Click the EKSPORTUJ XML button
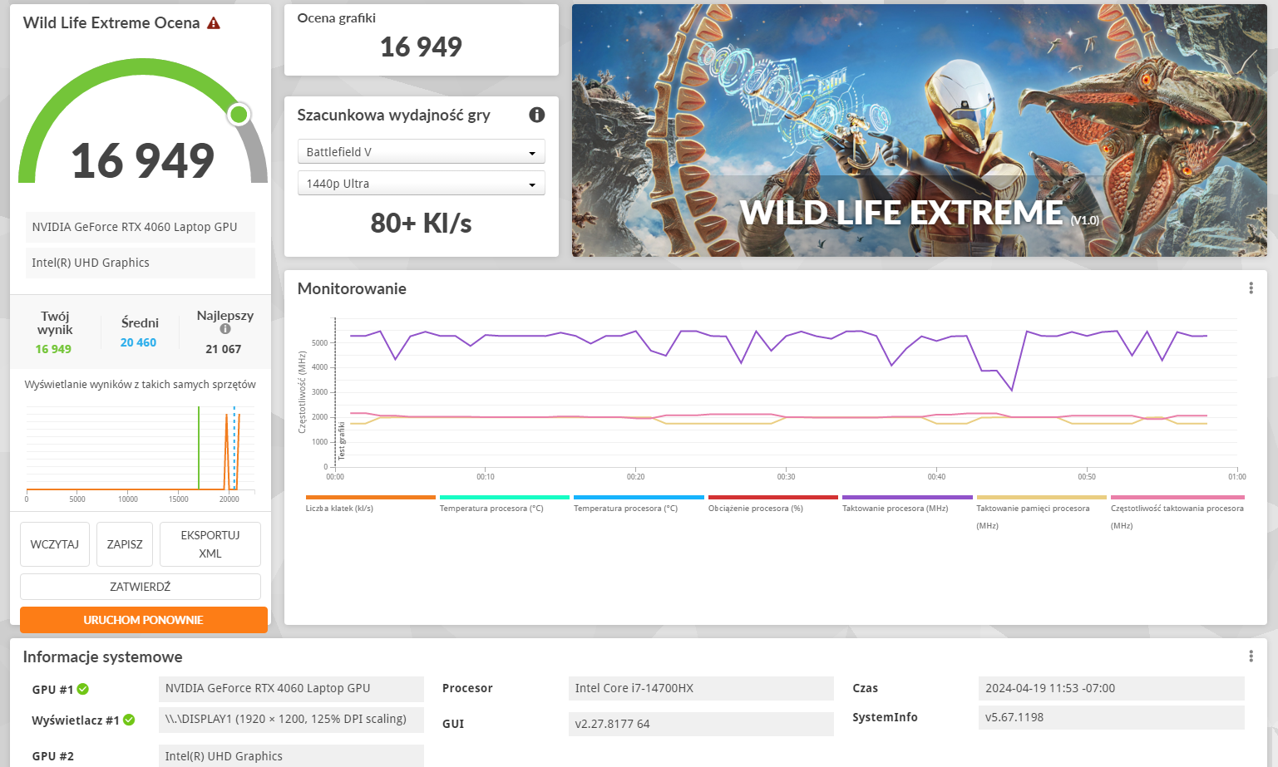This screenshot has height=767, width=1278. click(210, 544)
